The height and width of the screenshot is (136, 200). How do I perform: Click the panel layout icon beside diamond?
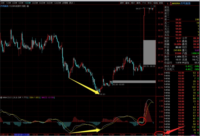[154, 6]
